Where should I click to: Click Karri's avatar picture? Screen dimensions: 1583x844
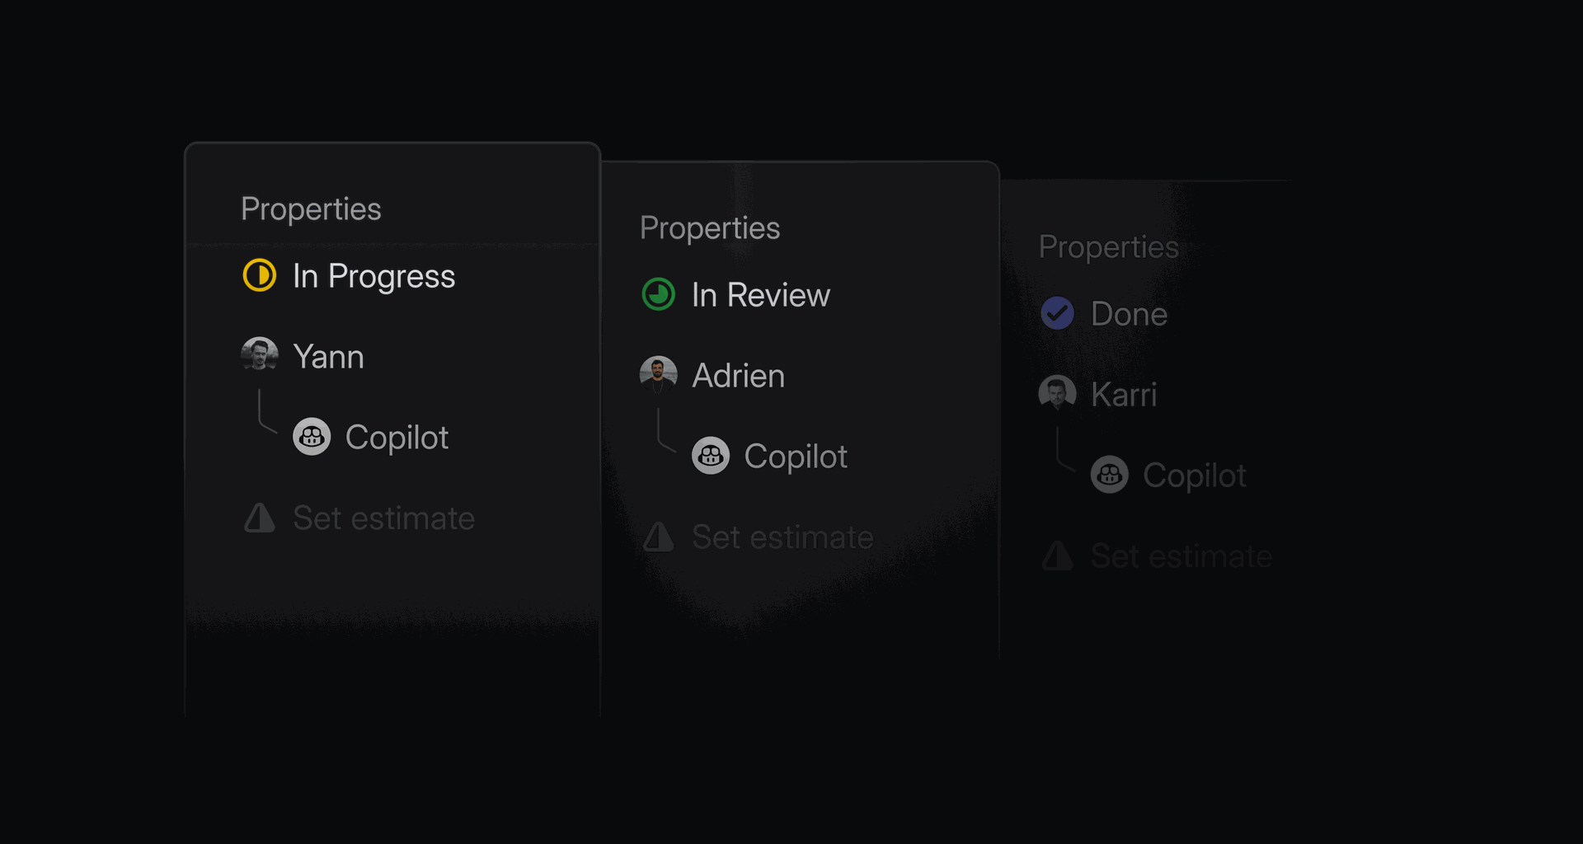pos(1057,393)
